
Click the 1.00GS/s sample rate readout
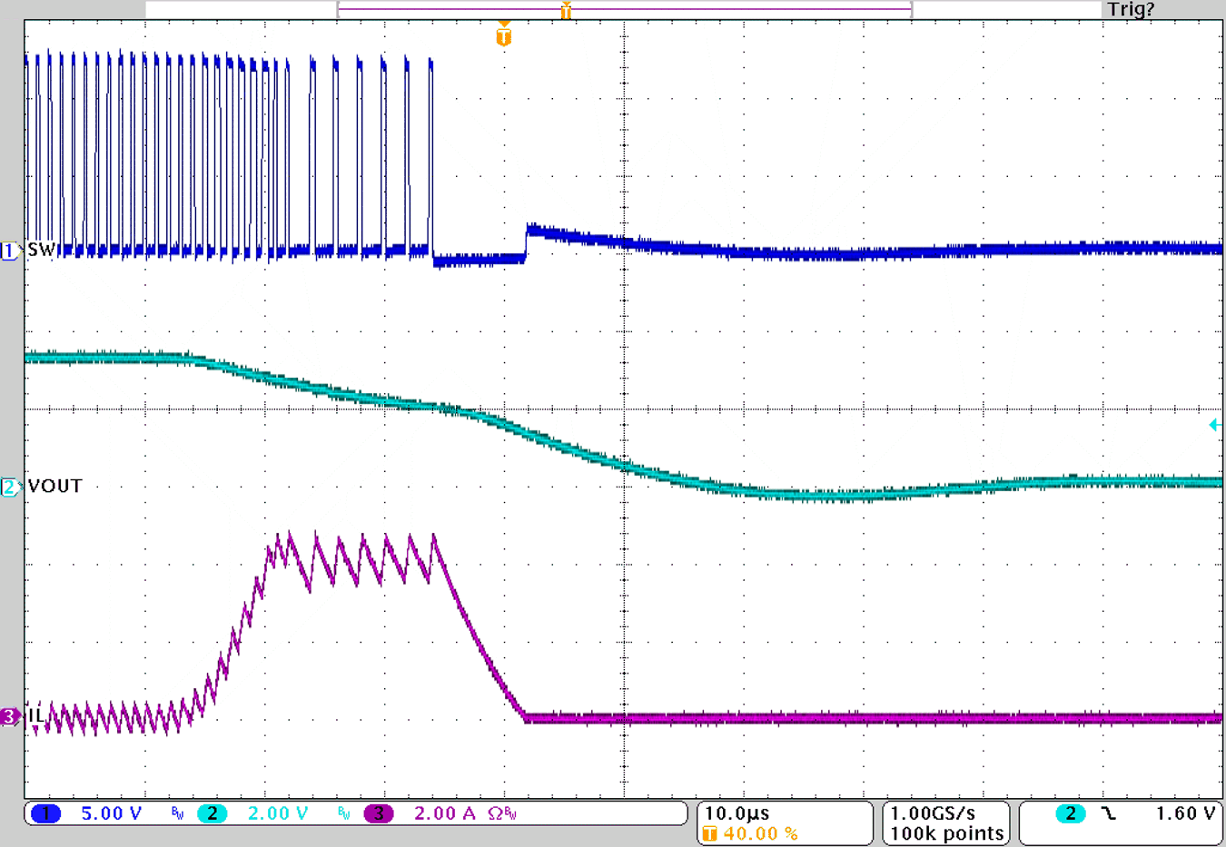(933, 813)
